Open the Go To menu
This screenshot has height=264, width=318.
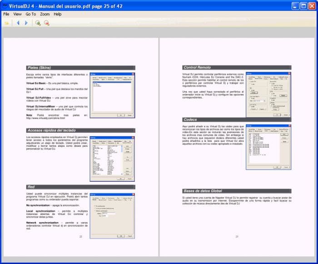[x=30, y=14]
